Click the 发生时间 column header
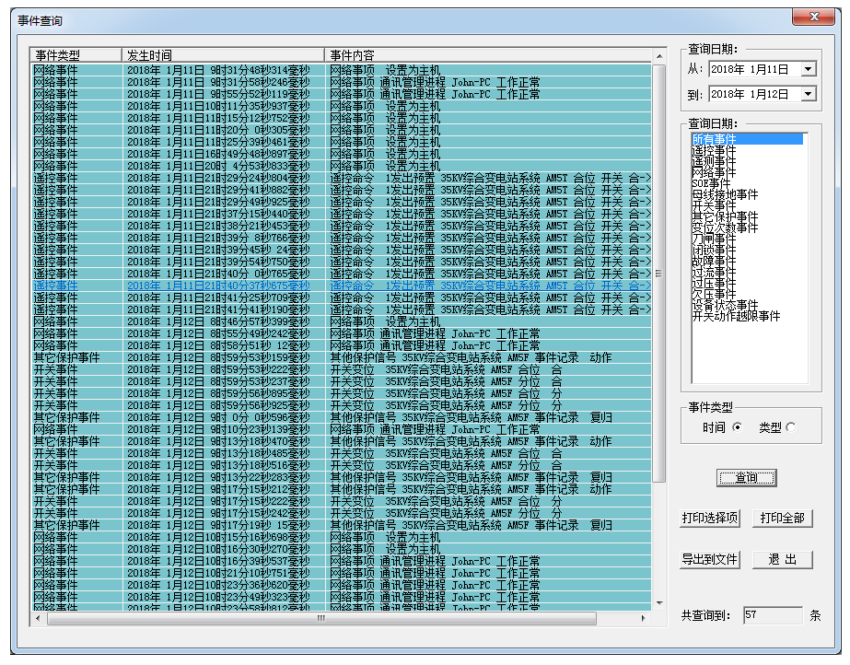This screenshot has width=850, height=665. click(x=222, y=55)
